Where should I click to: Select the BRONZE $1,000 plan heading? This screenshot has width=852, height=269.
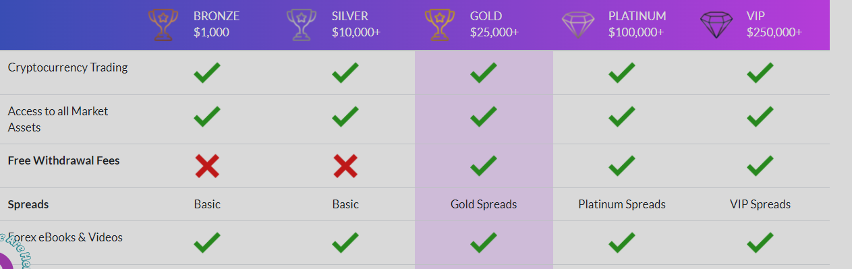point(217,24)
